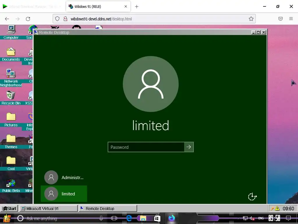Click the 09:50 clock in Widbows taskbar
Image resolution: width=298 pixels, height=224 pixels.
[x=288, y=209]
